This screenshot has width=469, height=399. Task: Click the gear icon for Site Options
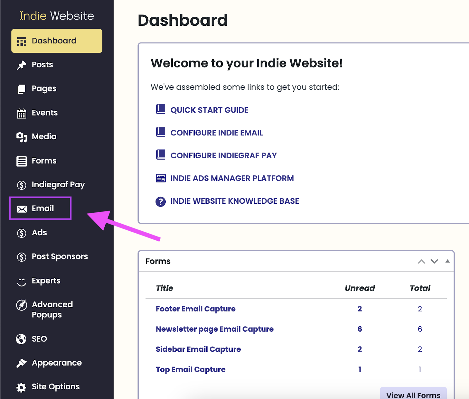pyautogui.click(x=21, y=387)
